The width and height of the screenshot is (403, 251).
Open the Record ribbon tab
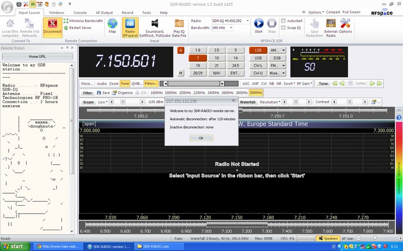(127, 12)
